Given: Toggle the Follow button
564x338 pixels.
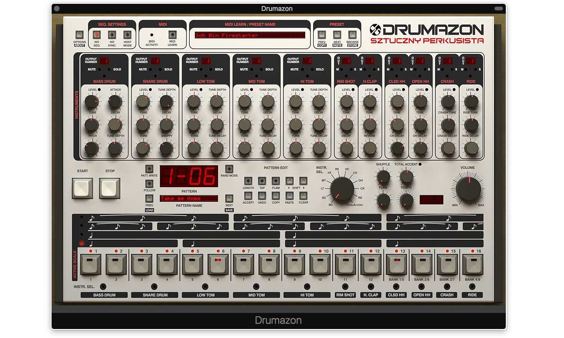Looking at the screenshot, I should coord(149,184).
